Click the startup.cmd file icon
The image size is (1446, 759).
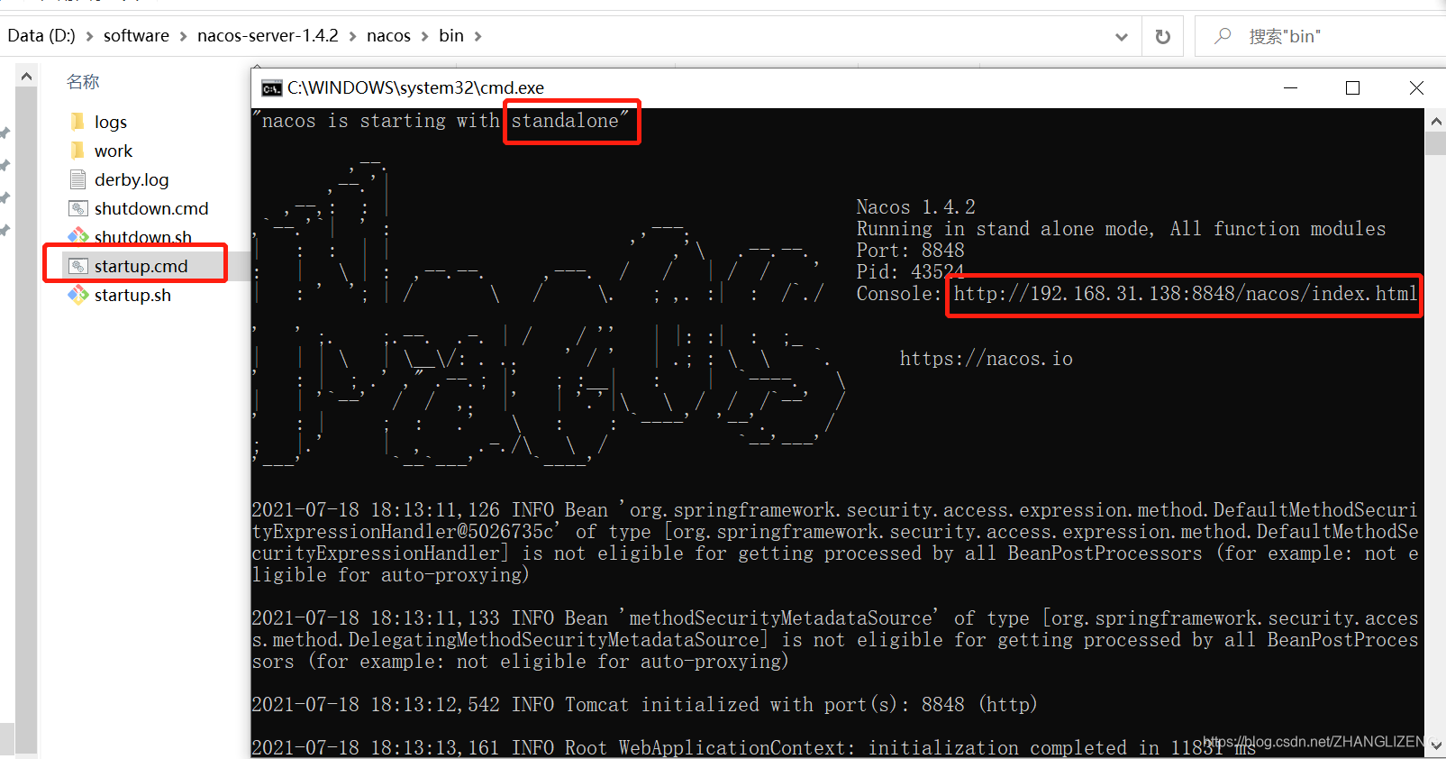click(78, 266)
